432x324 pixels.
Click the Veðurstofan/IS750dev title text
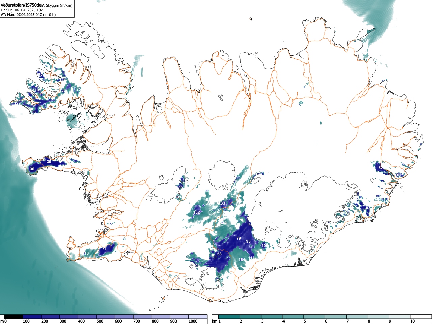pyautogui.click(x=22, y=5)
